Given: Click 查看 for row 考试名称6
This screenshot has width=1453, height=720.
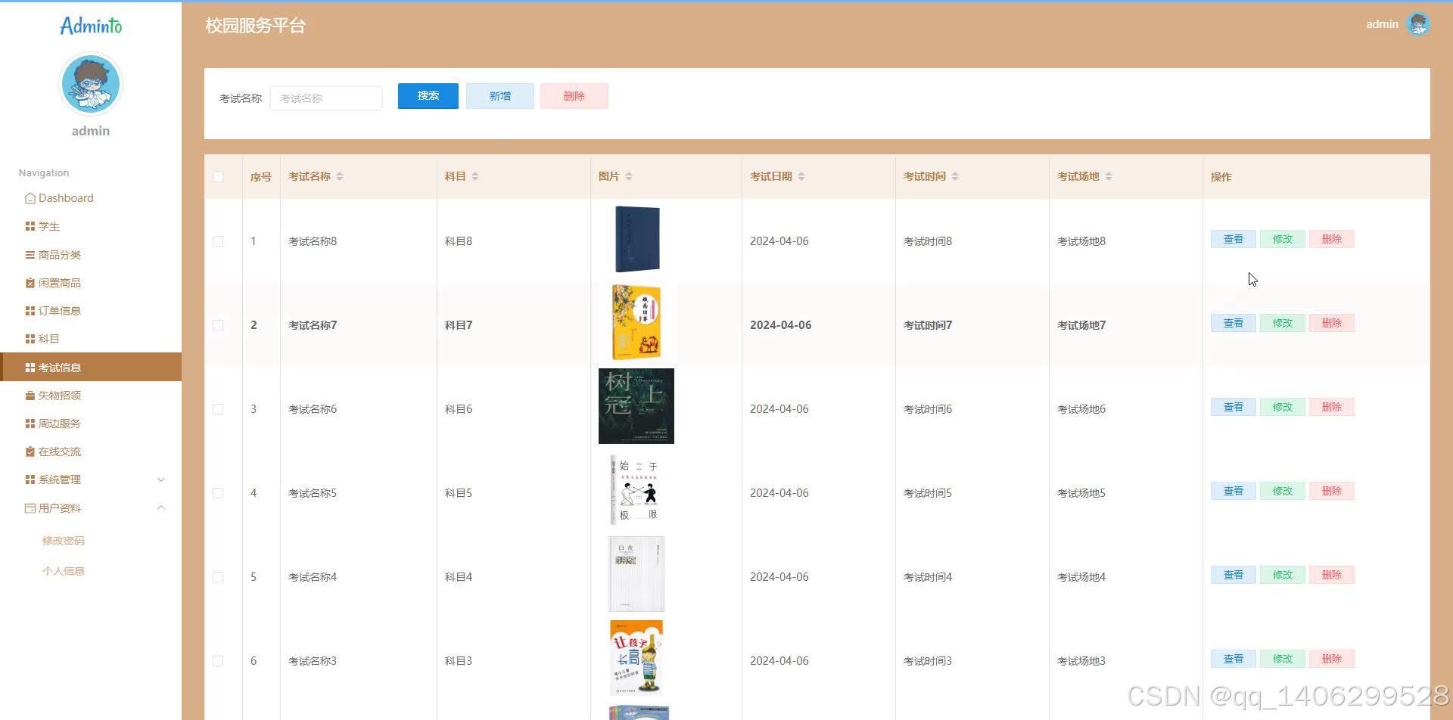Looking at the screenshot, I should pyautogui.click(x=1234, y=407).
